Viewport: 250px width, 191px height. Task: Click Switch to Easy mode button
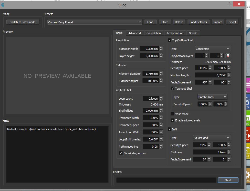click(23, 22)
